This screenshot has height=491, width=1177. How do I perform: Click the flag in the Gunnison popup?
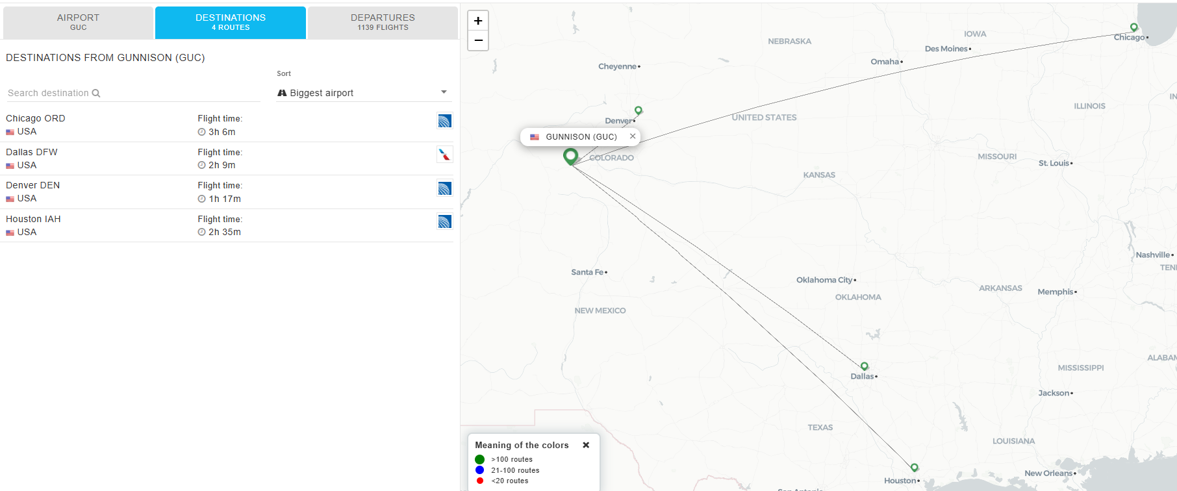[535, 137]
